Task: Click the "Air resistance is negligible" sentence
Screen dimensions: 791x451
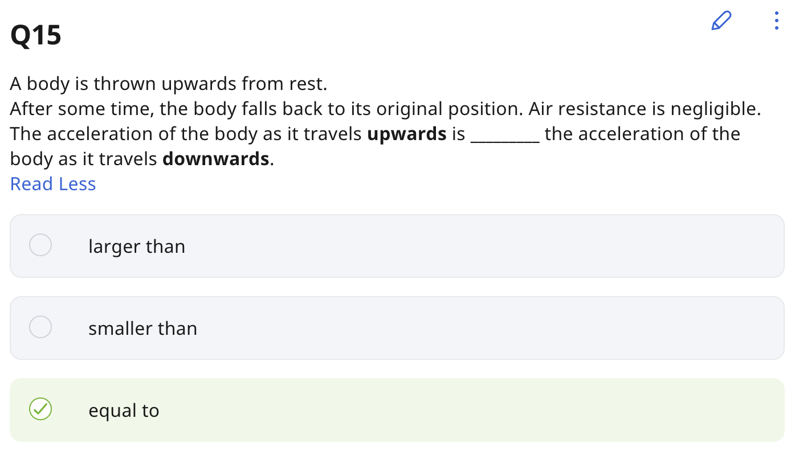Action: click(x=645, y=109)
